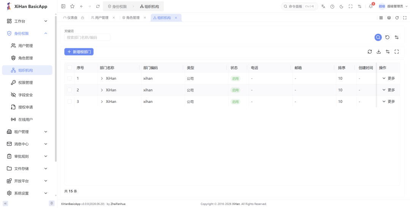Expand the 工作台 sidebar menu
Image resolution: width=410 pixels, height=208 pixels.
pyautogui.click(x=27, y=21)
